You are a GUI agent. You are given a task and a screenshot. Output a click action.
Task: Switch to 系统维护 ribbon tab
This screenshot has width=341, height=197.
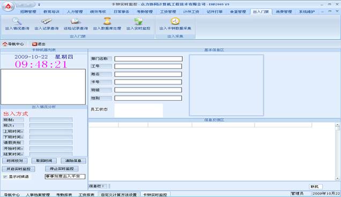(x=307, y=12)
